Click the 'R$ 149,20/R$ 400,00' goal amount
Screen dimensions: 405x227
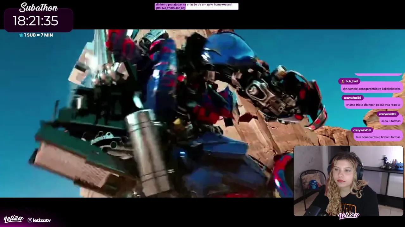point(171,8)
